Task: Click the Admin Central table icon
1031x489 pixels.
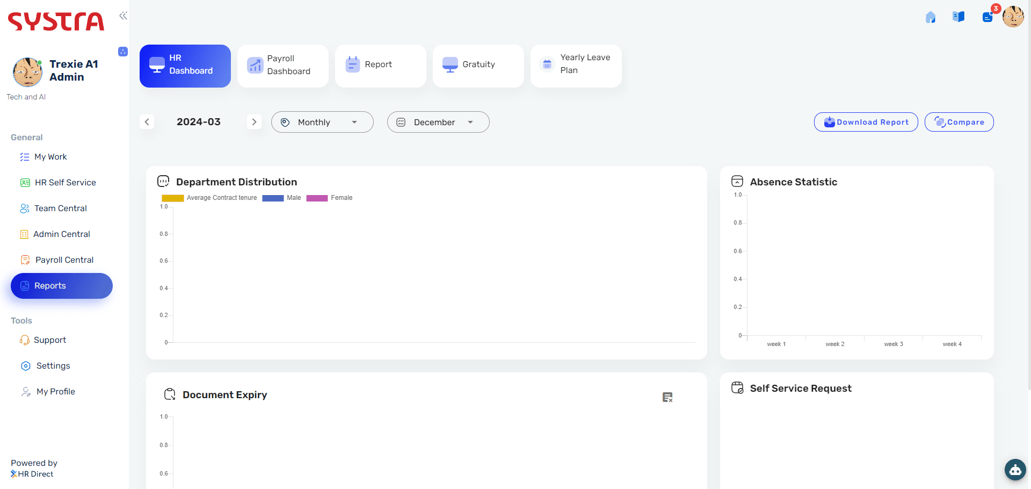Action: [x=24, y=234]
